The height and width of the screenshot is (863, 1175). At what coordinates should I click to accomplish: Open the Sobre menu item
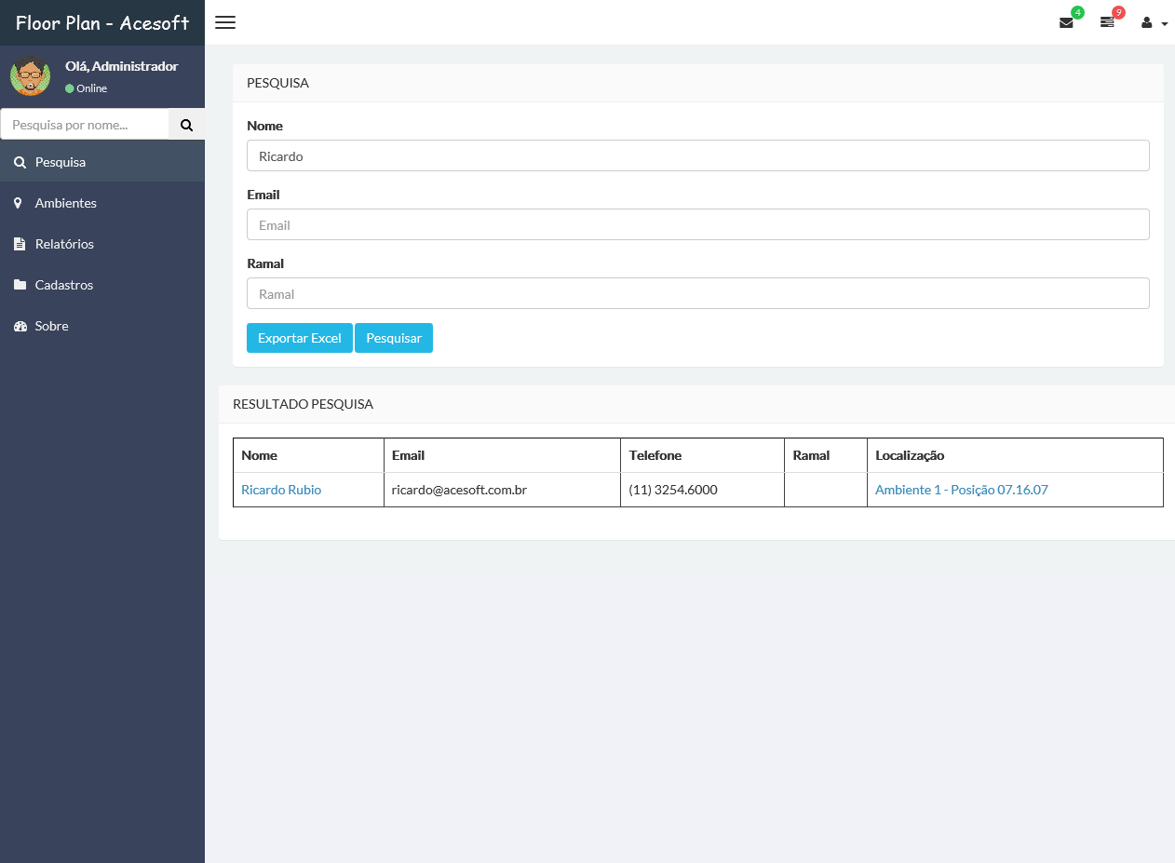pyautogui.click(x=102, y=326)
